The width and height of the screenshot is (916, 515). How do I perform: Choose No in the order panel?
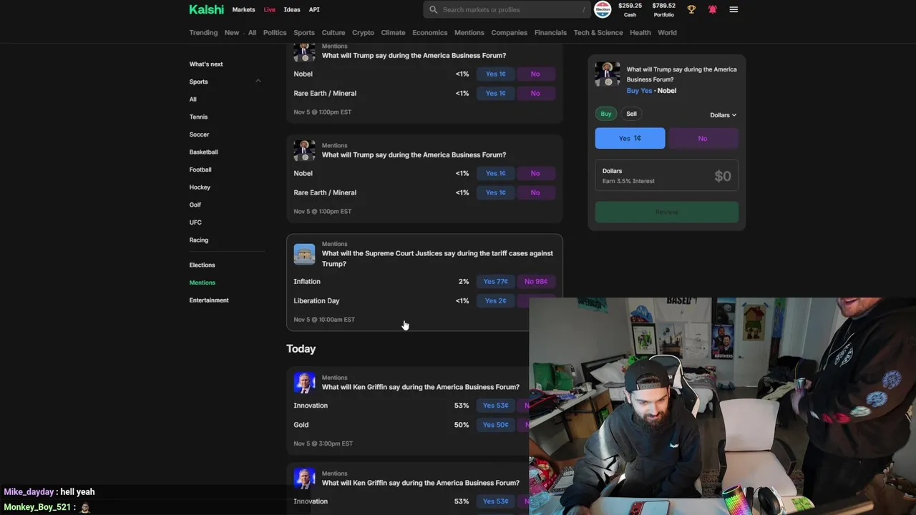(x=703, y=138)
